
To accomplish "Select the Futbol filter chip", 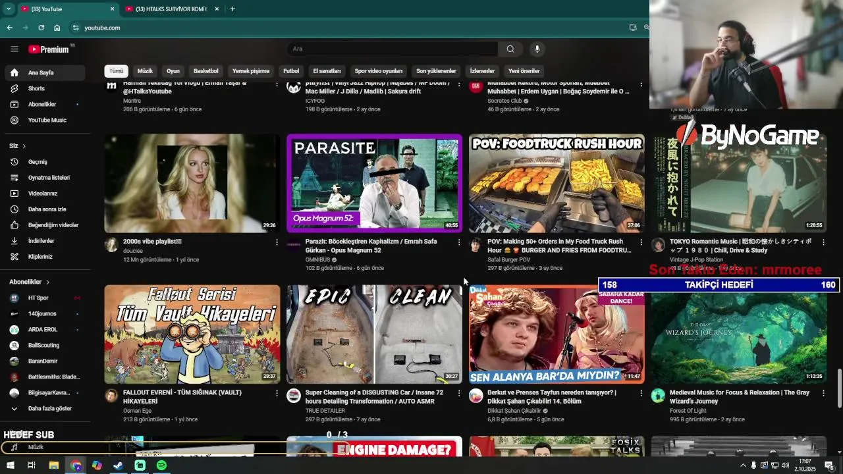I will click(x=291, y=71).
